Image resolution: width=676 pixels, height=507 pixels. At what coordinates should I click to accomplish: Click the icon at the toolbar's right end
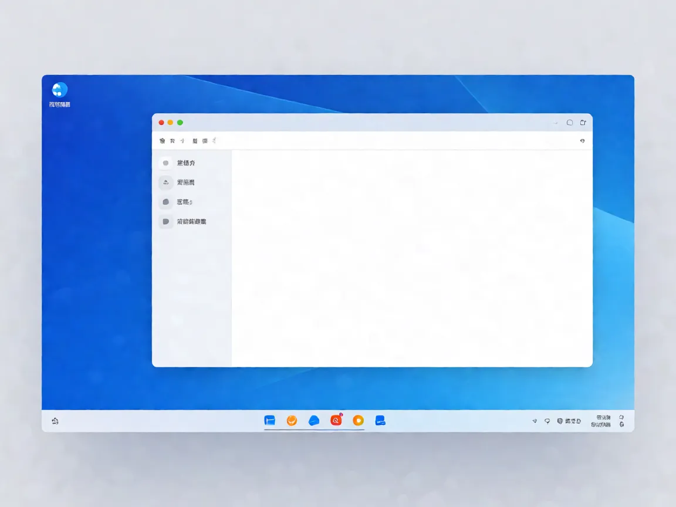583,141
